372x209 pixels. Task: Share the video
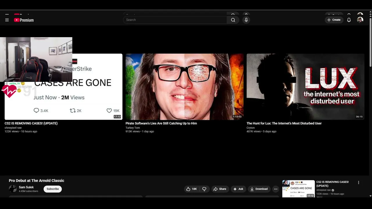tap(220, 189)
